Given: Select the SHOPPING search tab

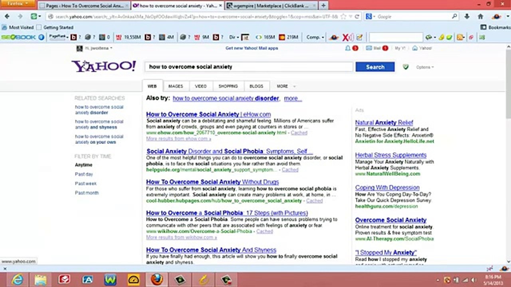Looking at the screenshot, I should pos(228,86).
